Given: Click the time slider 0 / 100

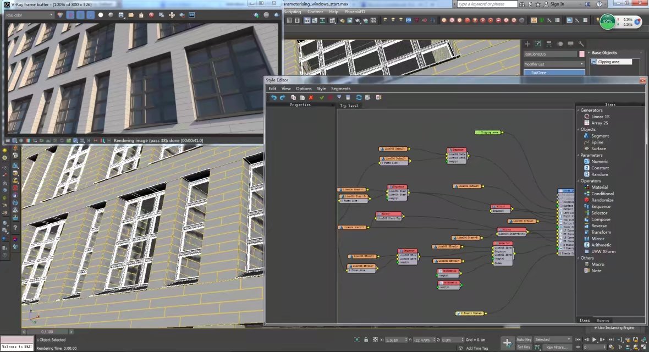Looking at the screenshot, I should pyautogui.click(x=47, y=332).
